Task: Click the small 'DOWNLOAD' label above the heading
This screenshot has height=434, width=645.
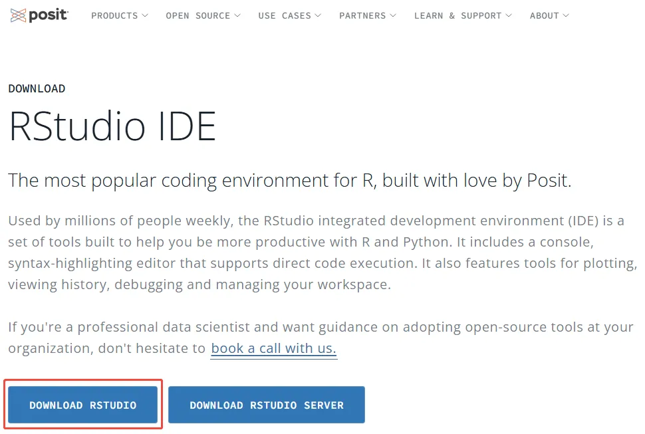Action: (37, 89)
